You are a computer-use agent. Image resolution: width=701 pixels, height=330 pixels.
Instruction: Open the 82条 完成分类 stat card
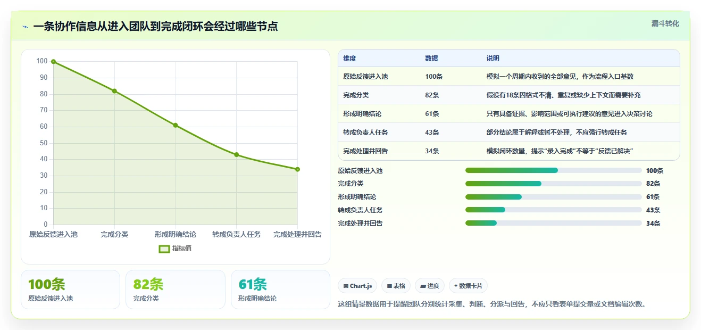click(176, 290)
